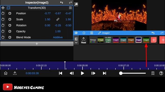
Task: Click the current time 0:00:03:28
Action: (x=32, y=73)
